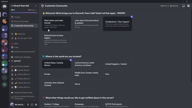Deselect "Troubleshoot / Peer Support" option
Image resolution: width=192 pixels, height=108 pixels.
click(117, 24)
